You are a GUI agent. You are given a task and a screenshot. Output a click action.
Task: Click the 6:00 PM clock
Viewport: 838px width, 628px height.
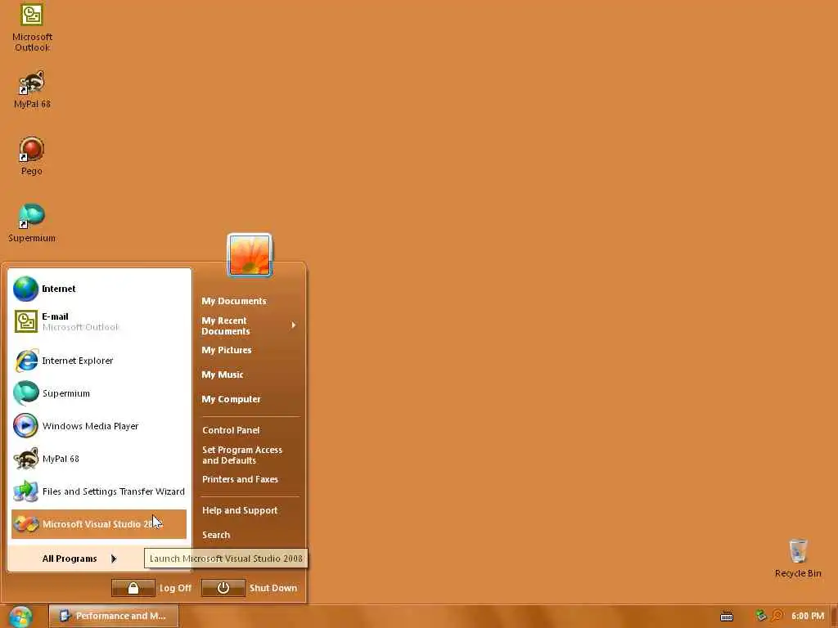click(808, 617)
